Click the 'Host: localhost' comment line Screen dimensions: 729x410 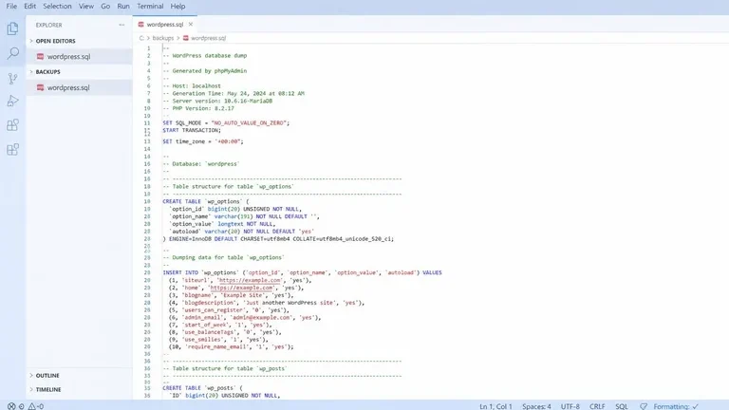tap(192, 86)
